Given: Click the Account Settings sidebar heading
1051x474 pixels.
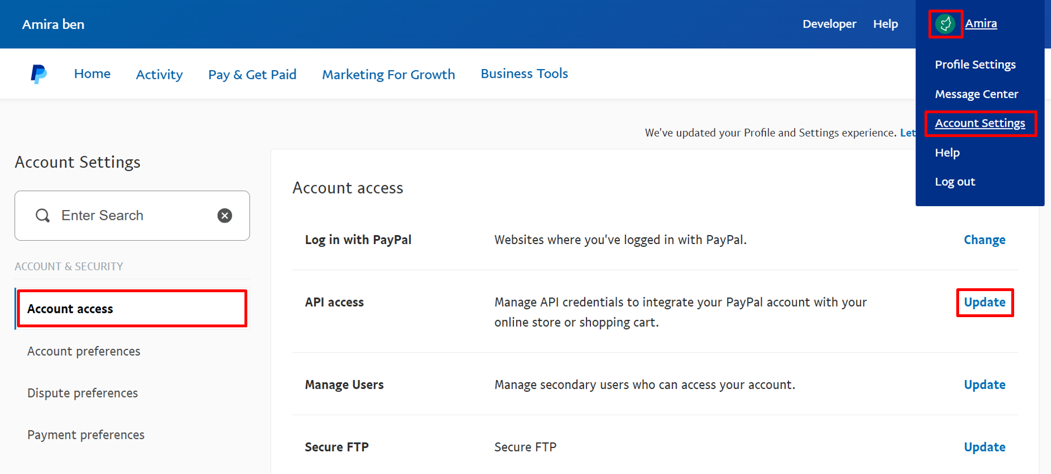Looking at the screenshot, I should (78, 162).
